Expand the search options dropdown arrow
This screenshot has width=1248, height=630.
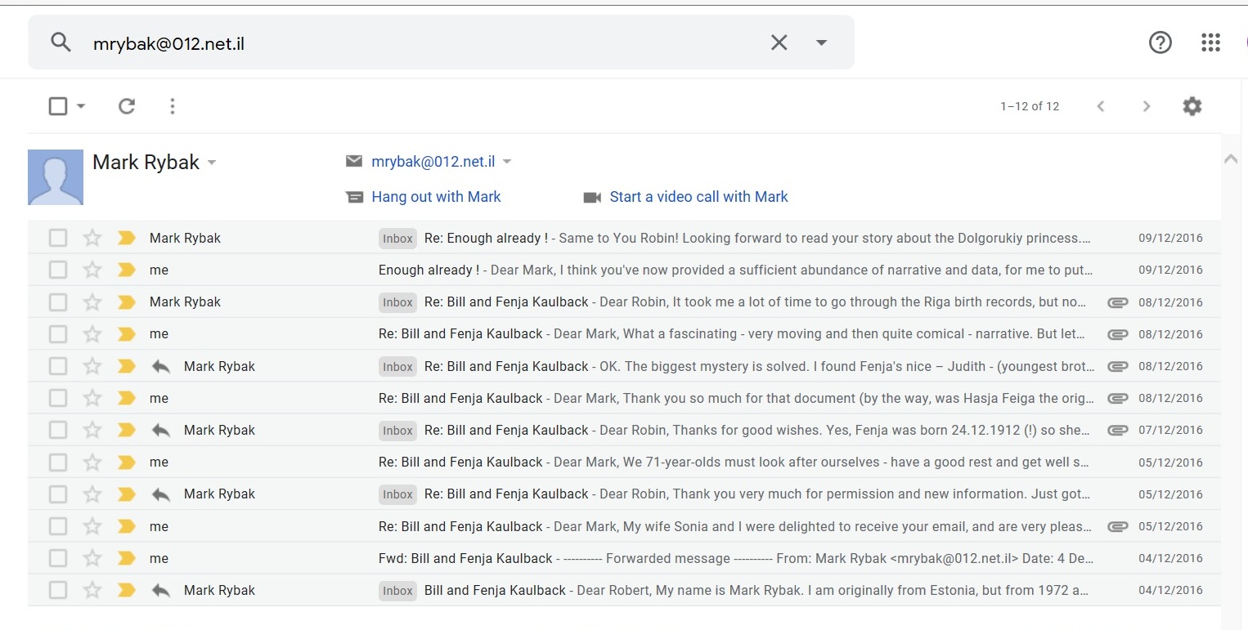click(822, 42)
